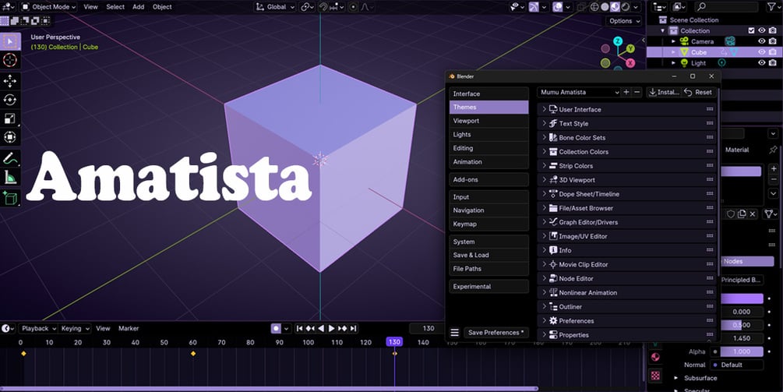Switch to Keymap preferences tab
This screenshot has height=392, width=783.
coord(488,224)
